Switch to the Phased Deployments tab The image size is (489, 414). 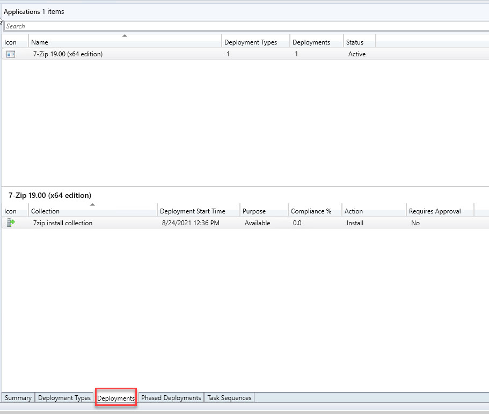click(x=171, y=398)
